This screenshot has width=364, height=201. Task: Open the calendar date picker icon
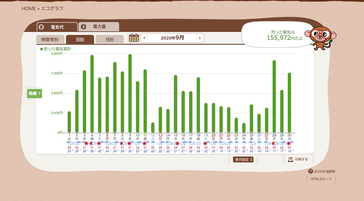point(134,38)
